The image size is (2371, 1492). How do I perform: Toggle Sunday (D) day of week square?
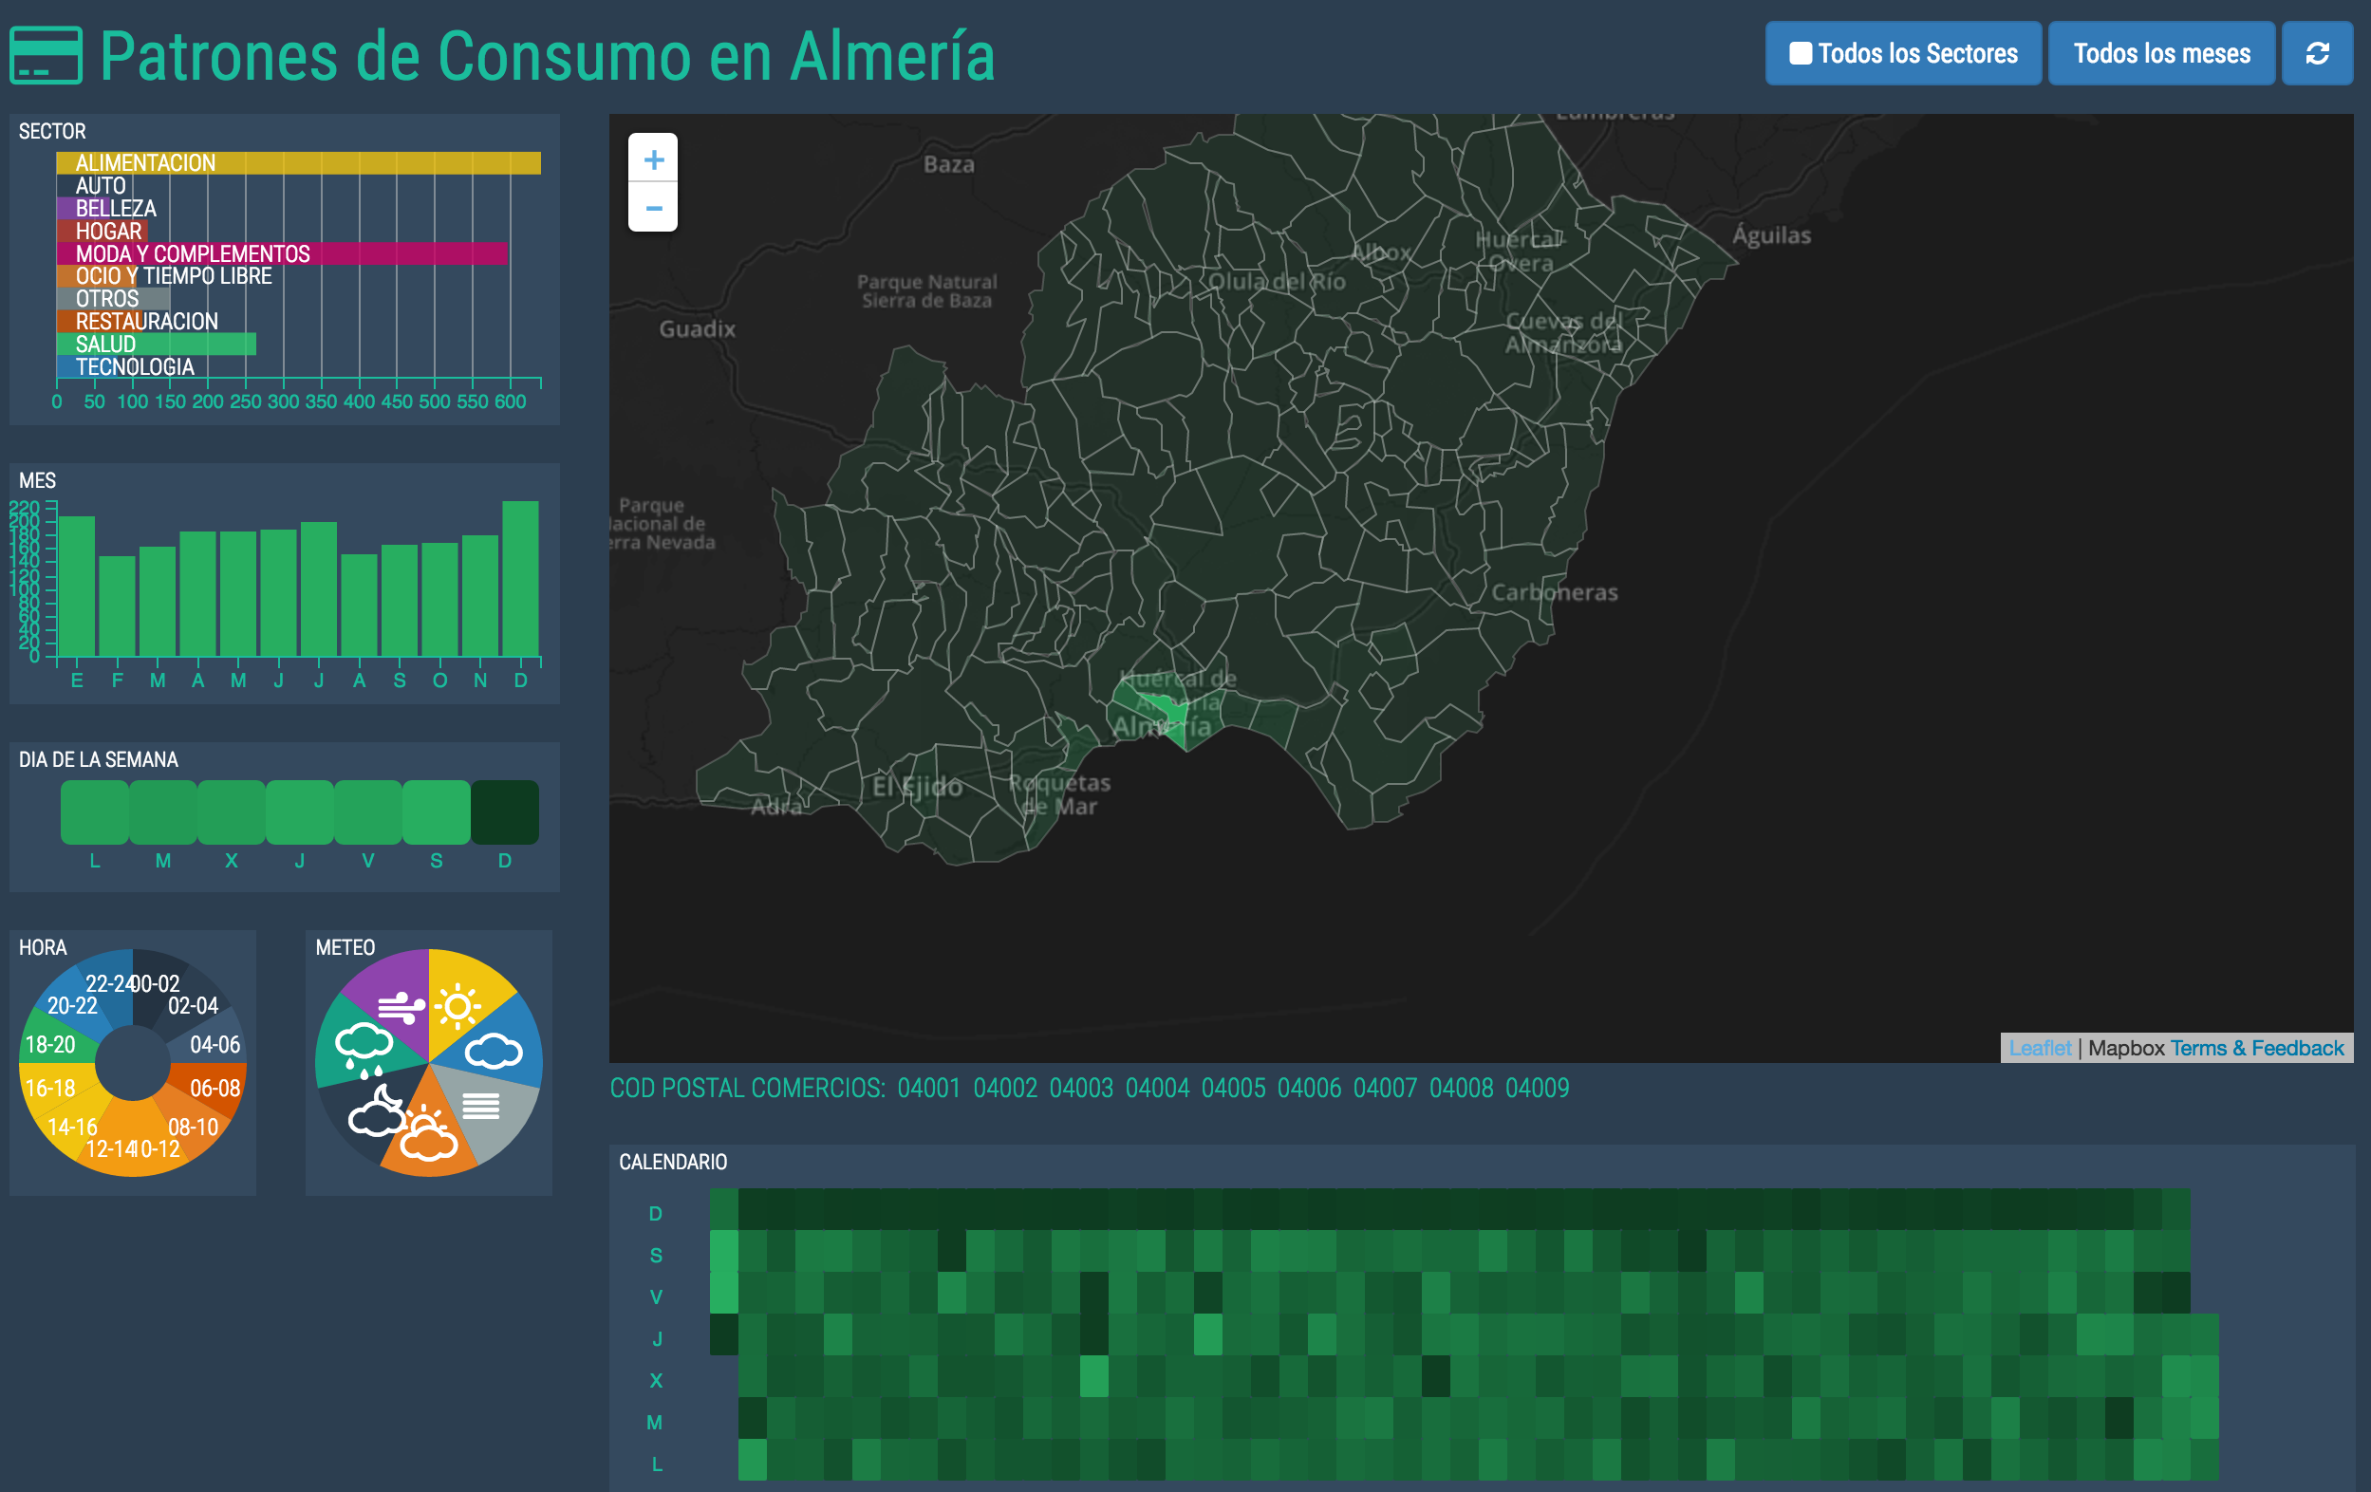505,812
